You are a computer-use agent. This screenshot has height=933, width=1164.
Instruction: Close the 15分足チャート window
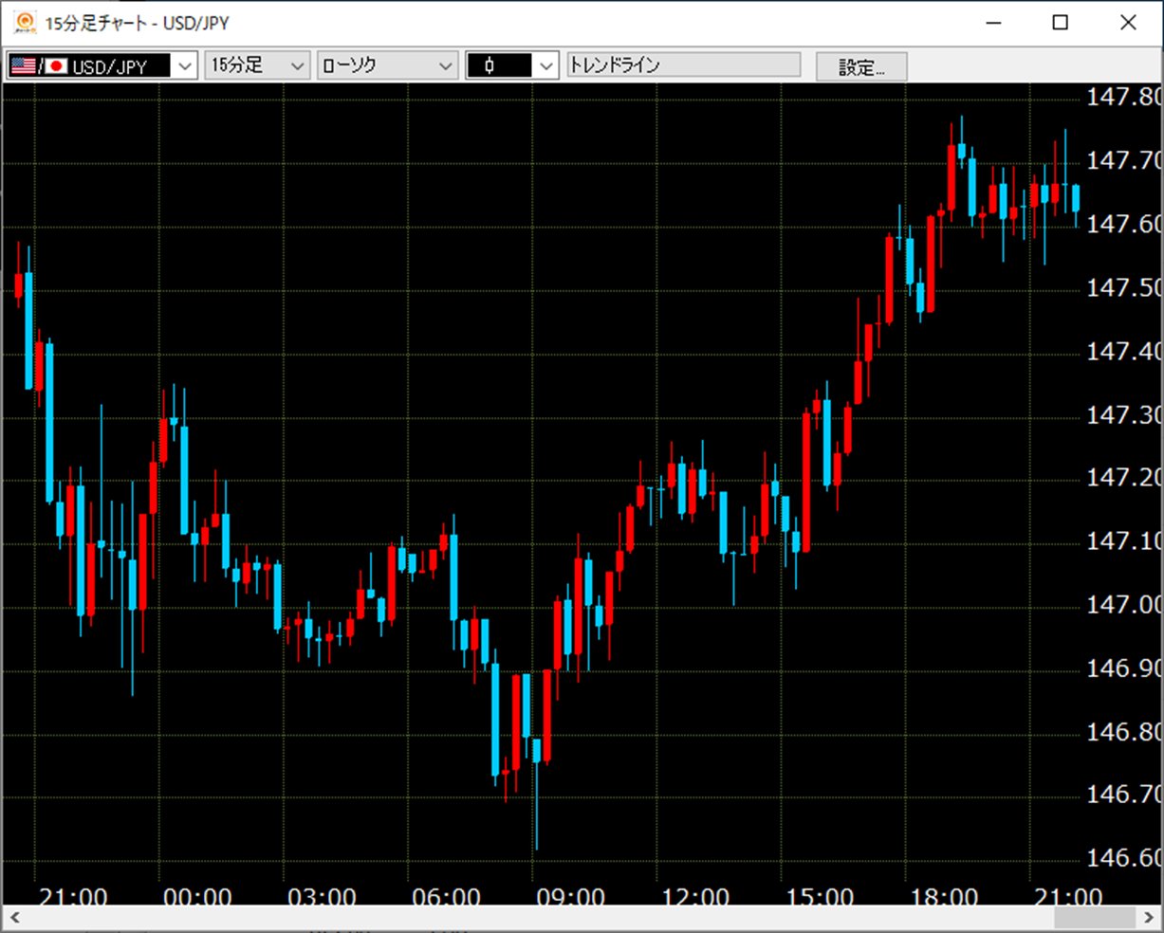1128,23
